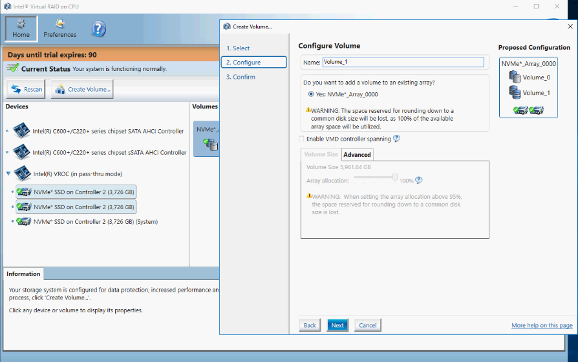
Task: Open the Information tab
Action: [x=23, y=274]
